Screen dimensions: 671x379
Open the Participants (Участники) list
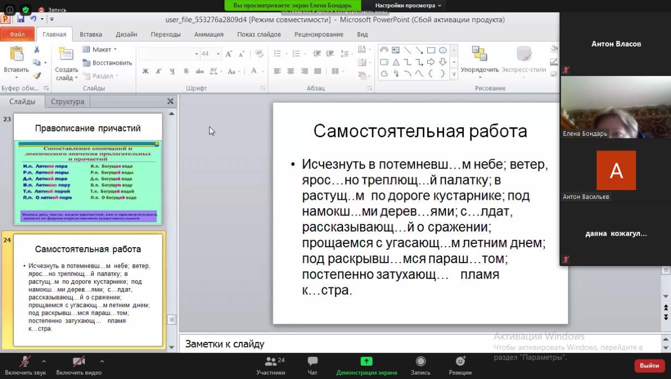(271, 365)
